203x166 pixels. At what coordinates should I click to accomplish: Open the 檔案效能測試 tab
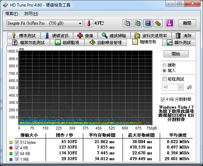click(x=29, y=42)
